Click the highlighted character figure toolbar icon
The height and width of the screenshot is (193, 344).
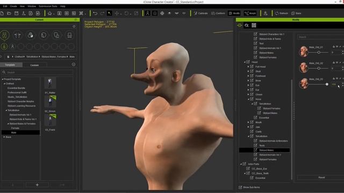click(x=148, y=13)
